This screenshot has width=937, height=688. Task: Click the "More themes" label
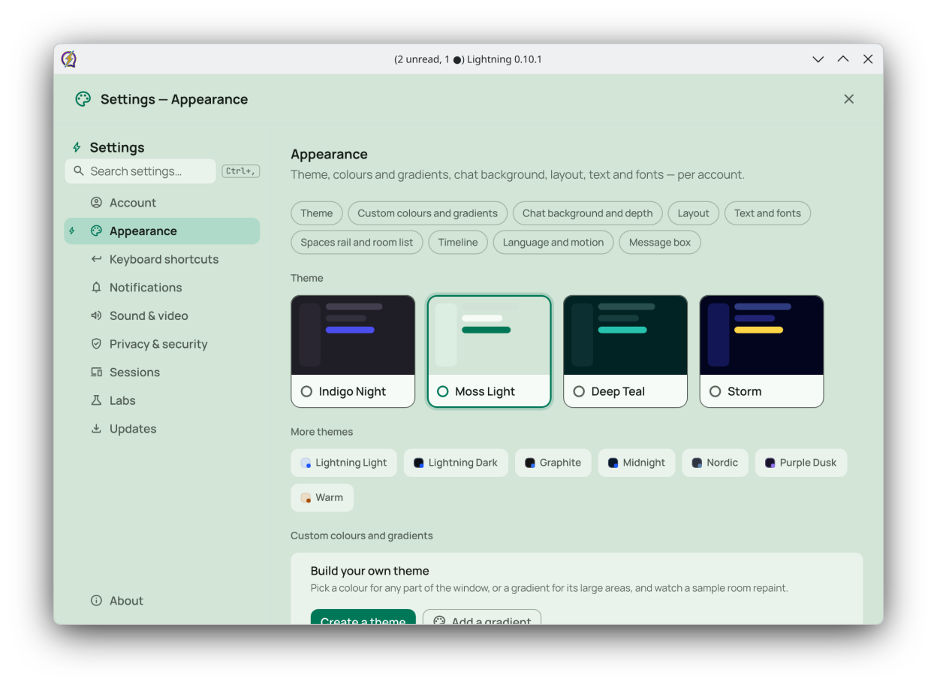click(x=322, y=432)
